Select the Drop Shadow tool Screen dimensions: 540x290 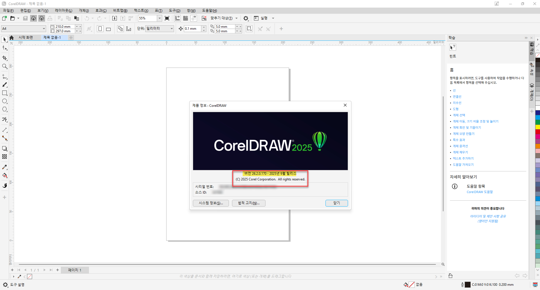click(x=5, y=148)
